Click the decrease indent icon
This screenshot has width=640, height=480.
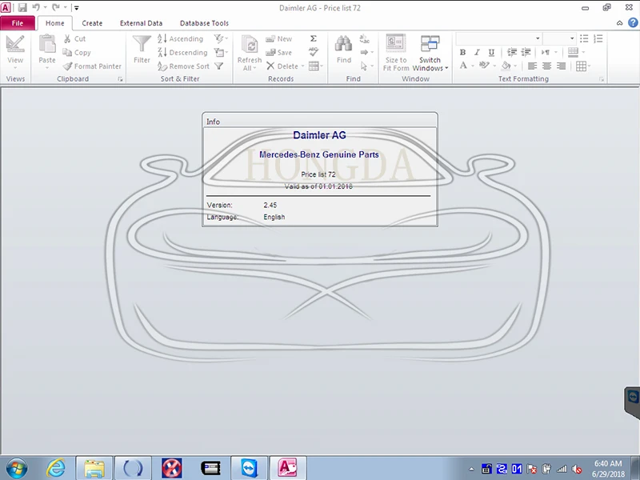point(512,52)
